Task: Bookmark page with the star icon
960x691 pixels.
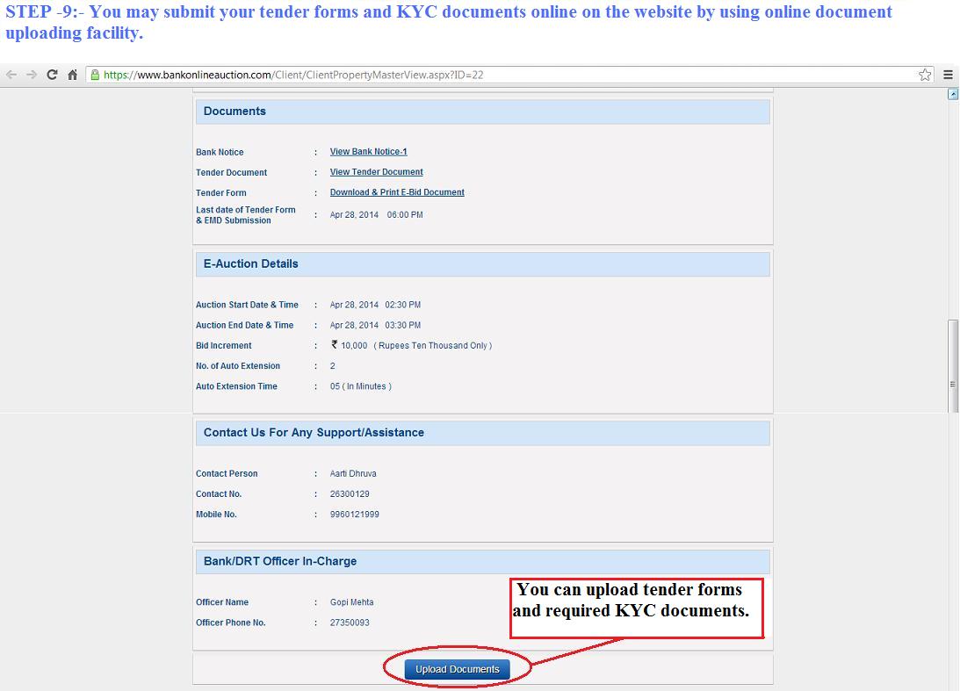Action: coord(925,75)
